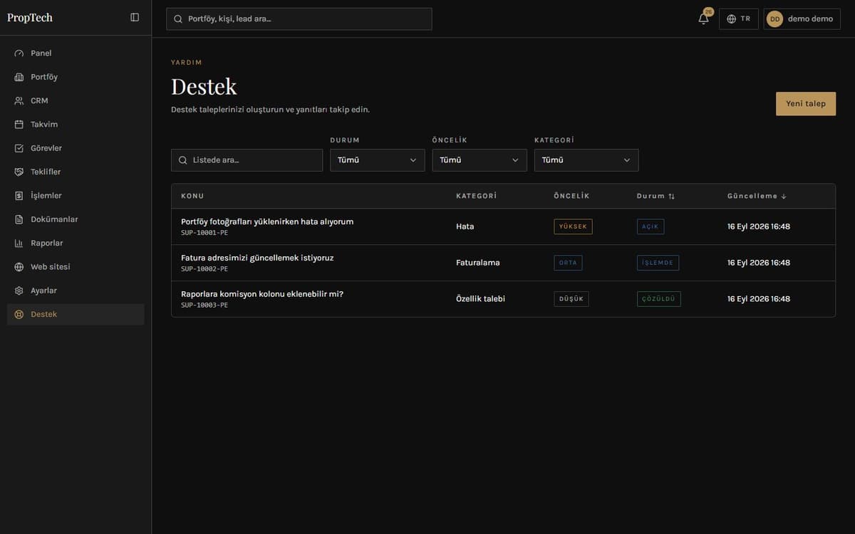This screenshot has width=855, height=534.
Task: Sort the table by Güncelleme column
Action: coord(757,196)
